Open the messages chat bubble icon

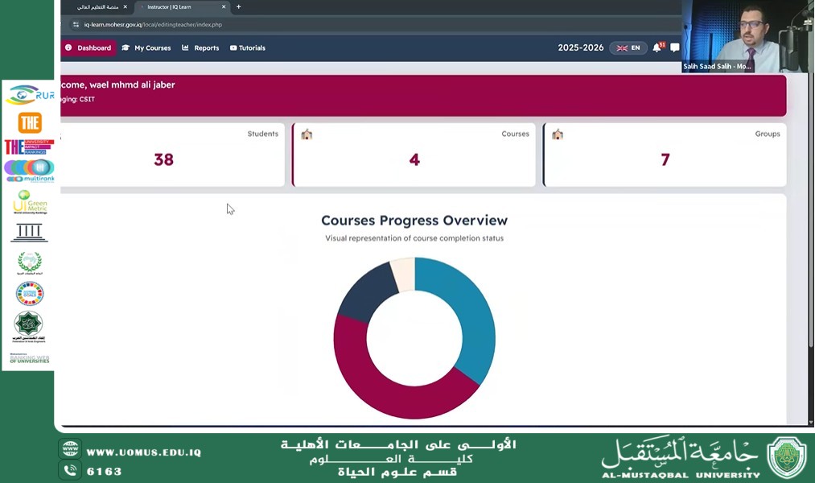[674, 48]
